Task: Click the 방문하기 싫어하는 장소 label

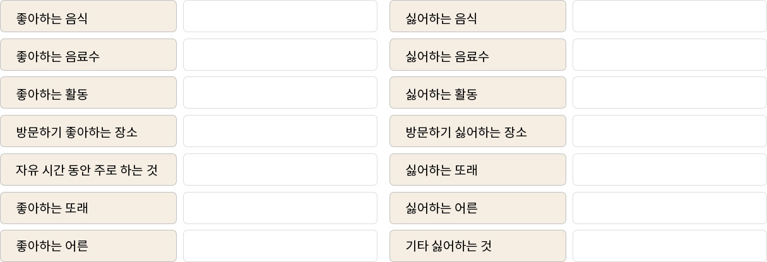Action: point(466,132)
